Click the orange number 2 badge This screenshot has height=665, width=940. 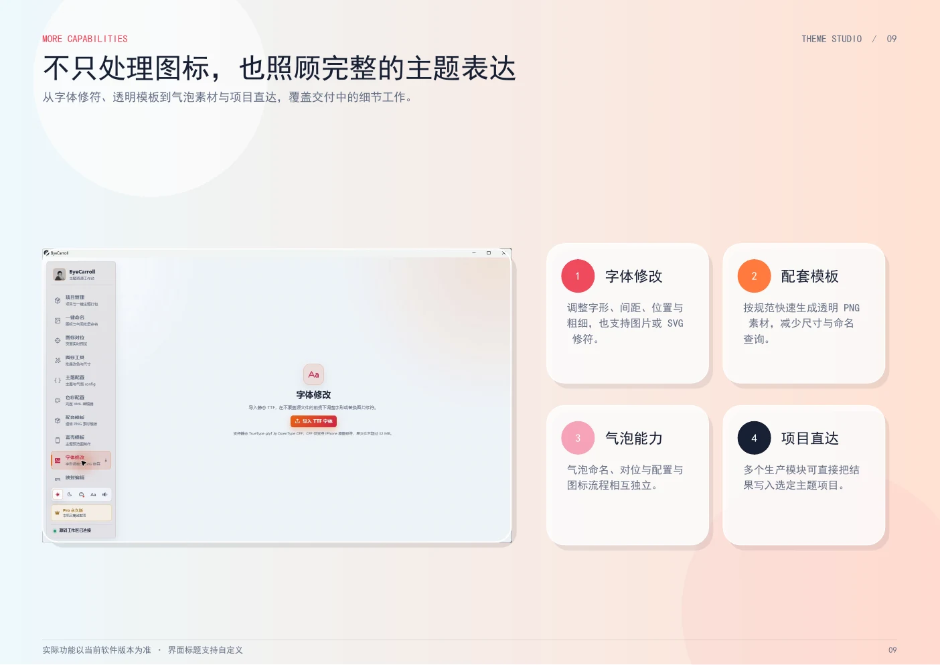click(754, 276)
